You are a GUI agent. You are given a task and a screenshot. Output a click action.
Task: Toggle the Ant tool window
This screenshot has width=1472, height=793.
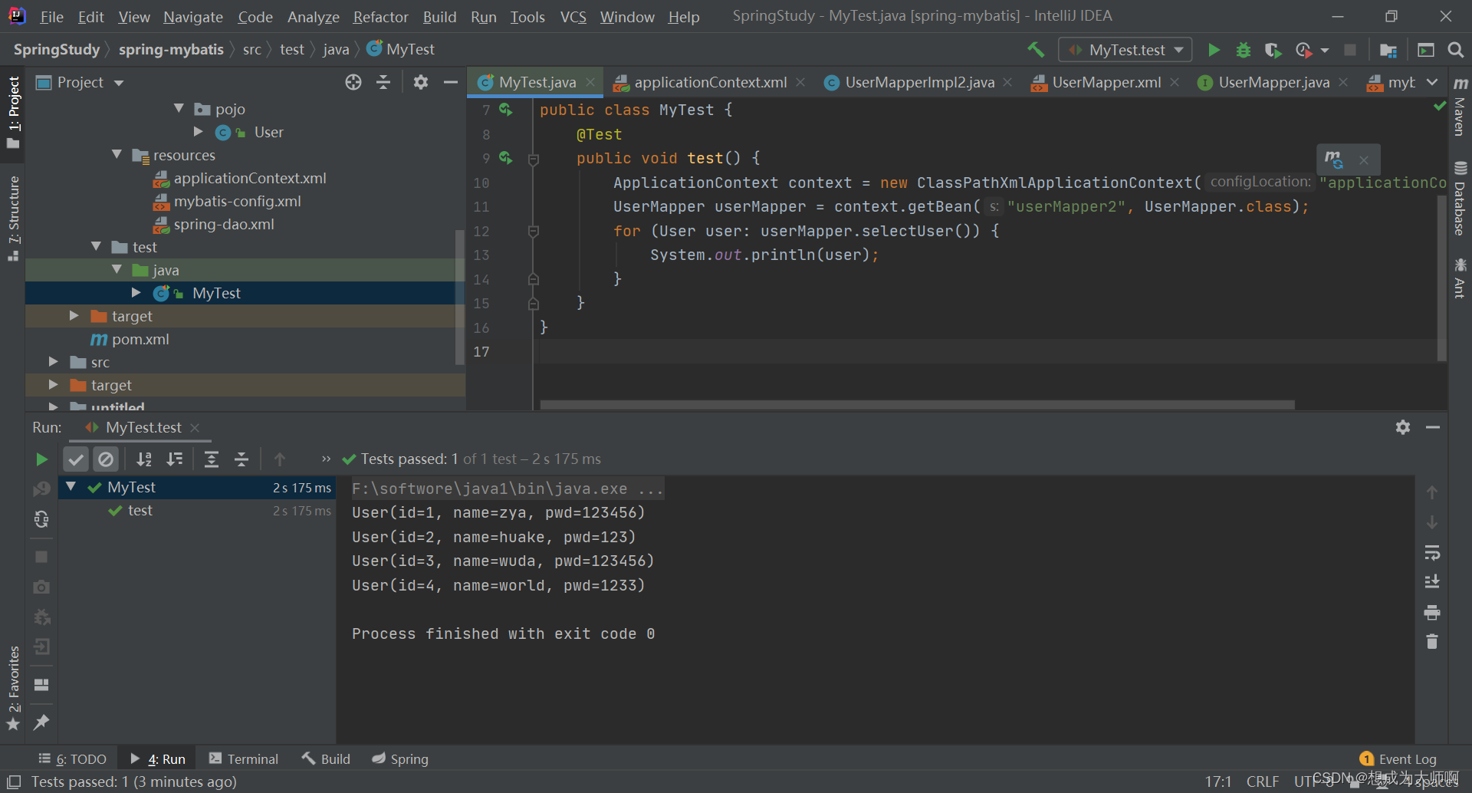(x=1460, y=278)
